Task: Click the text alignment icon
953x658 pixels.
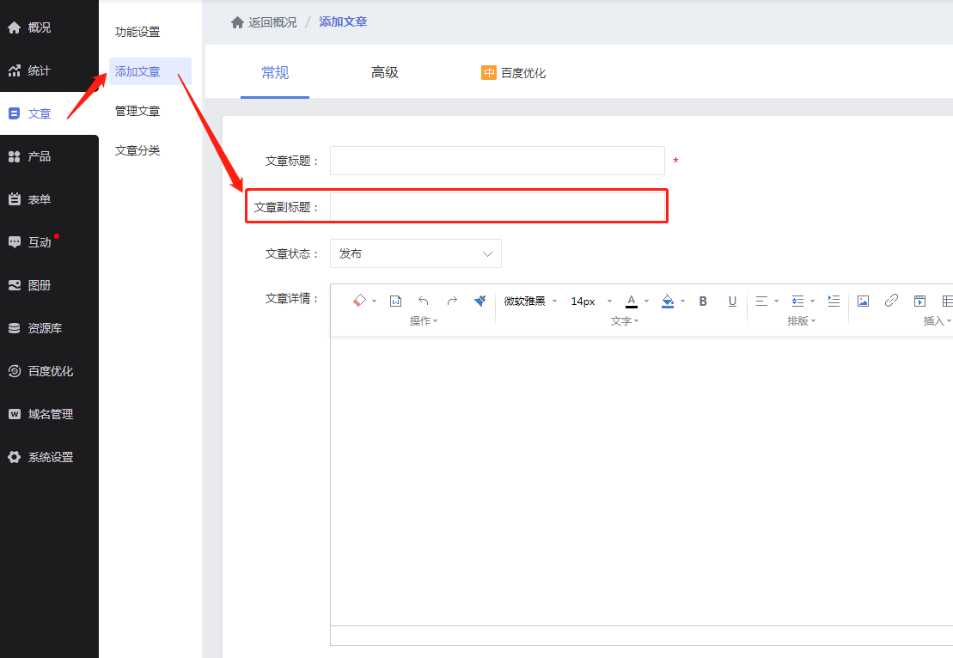Action: [761, 301]
